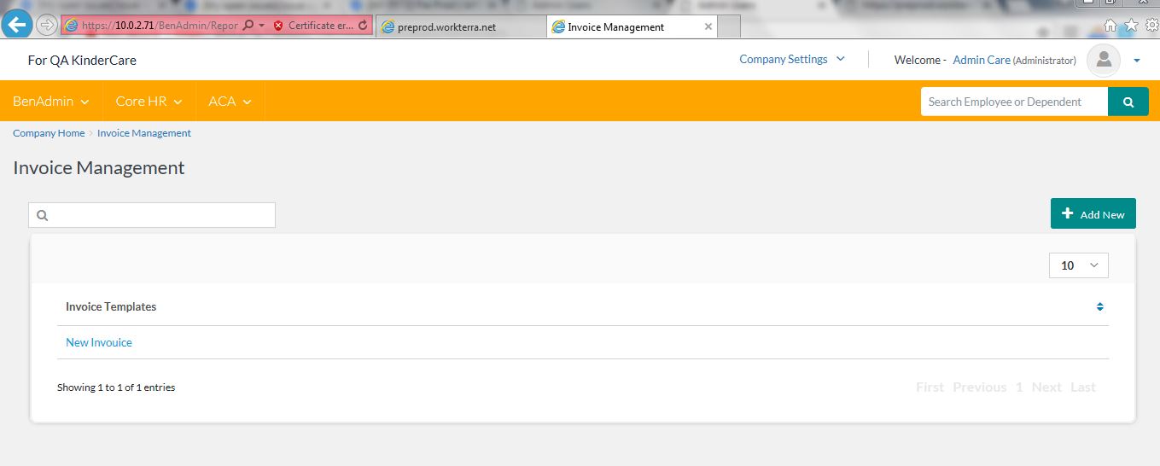Click the browser back arrow button
This screenshot has width=1160, height=466.
click(18, 25)
